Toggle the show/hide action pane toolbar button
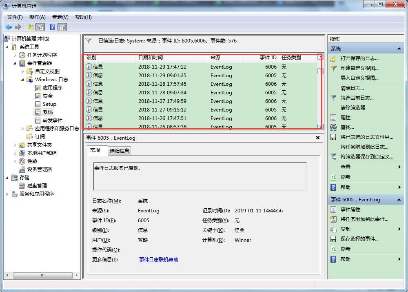 (62, 27)
